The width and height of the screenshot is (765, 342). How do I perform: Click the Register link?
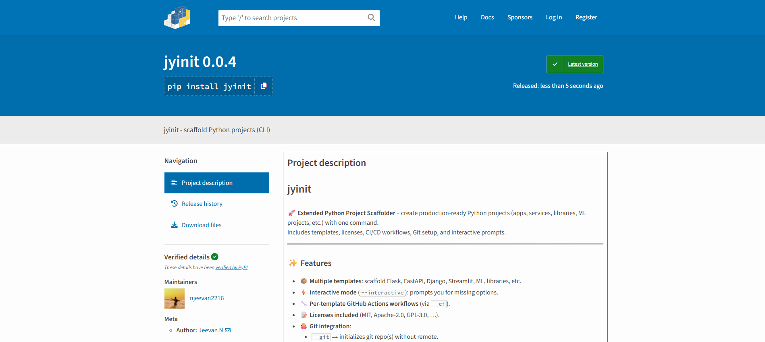coord(586,17)
